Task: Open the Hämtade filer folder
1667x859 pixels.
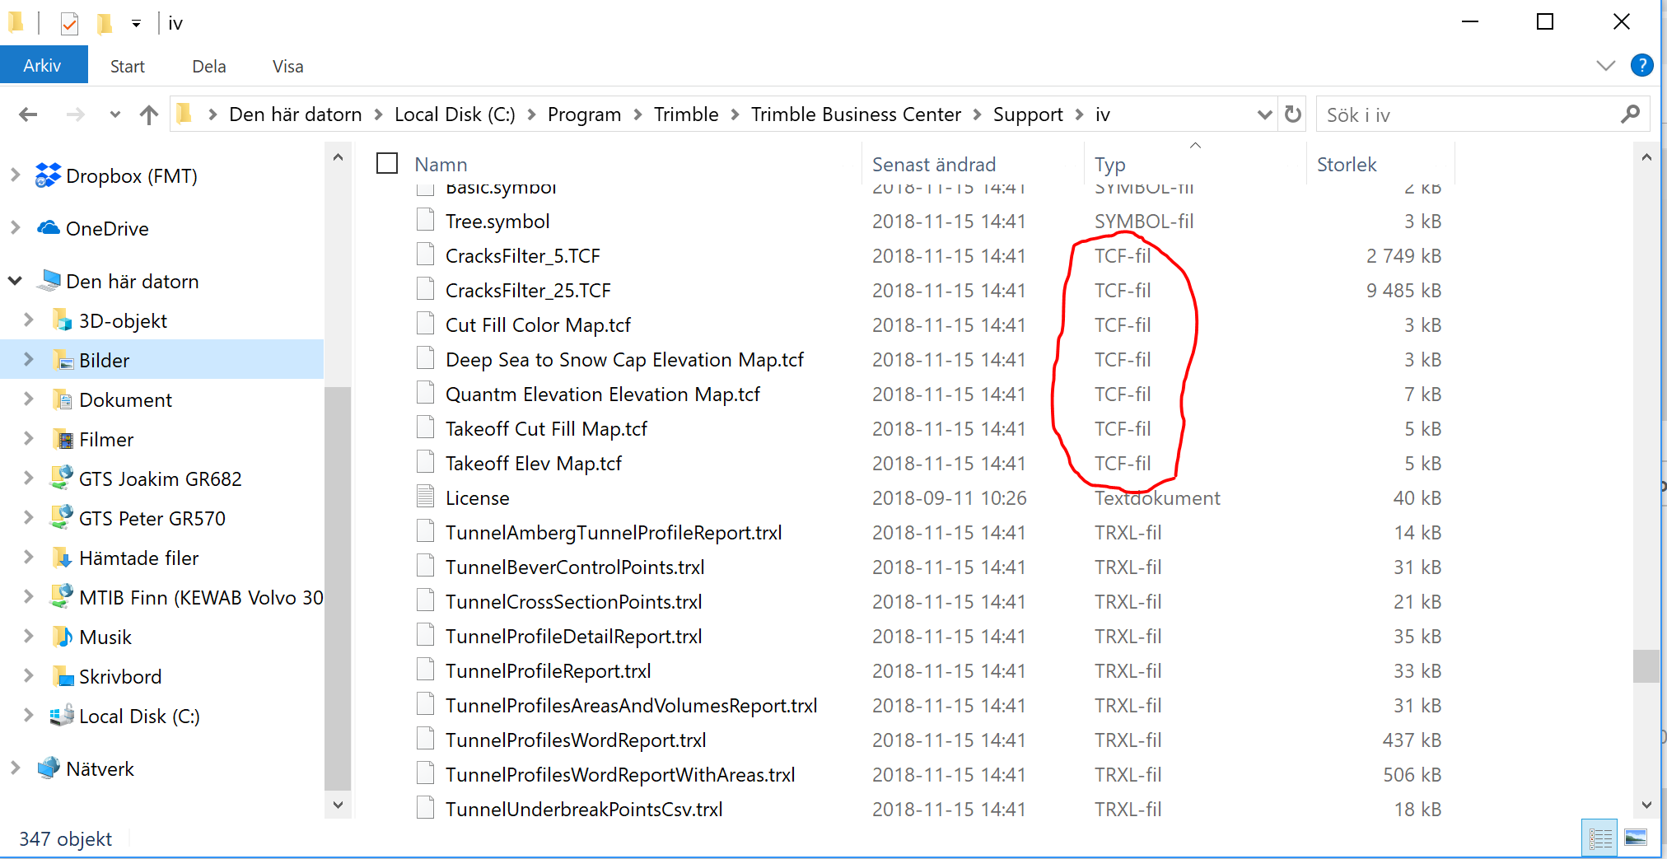Action: pos(138,558)
